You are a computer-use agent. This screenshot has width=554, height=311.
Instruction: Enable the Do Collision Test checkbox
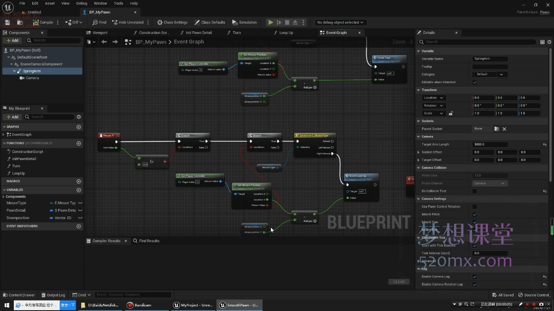(474, 191)
